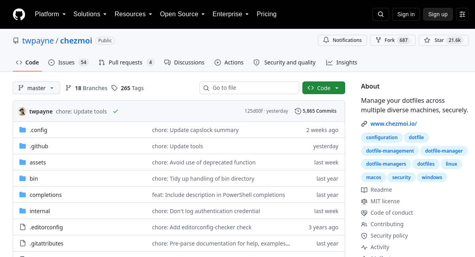Click the people icon by Contributing
This screenshot has width=475, height=257.
[364, 224]
